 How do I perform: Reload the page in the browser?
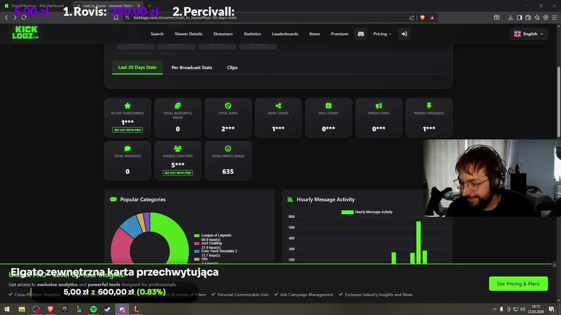point(24,17)
